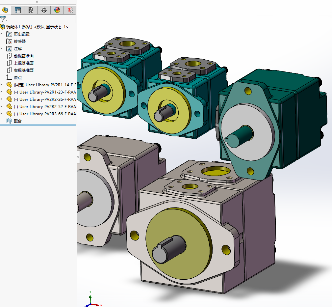Click the 原点 origin icon

9,77
